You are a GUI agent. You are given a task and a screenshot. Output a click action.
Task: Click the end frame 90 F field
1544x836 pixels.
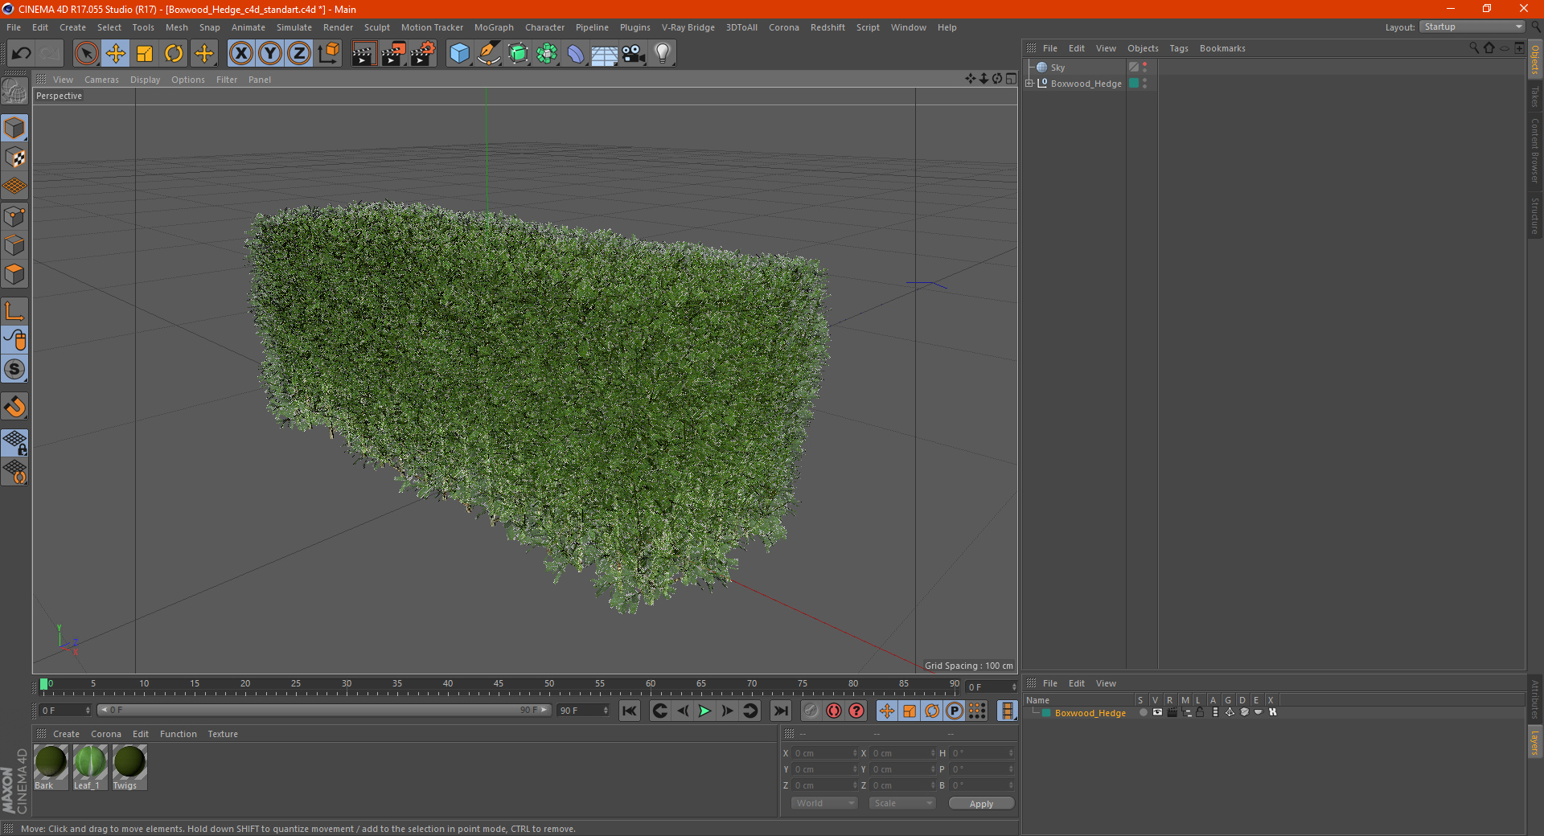[x=584, y=711]
